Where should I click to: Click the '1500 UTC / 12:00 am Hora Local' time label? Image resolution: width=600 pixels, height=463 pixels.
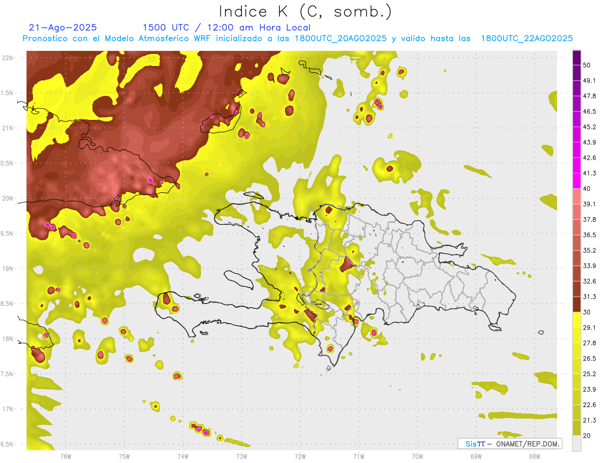[x=226, y=27]
